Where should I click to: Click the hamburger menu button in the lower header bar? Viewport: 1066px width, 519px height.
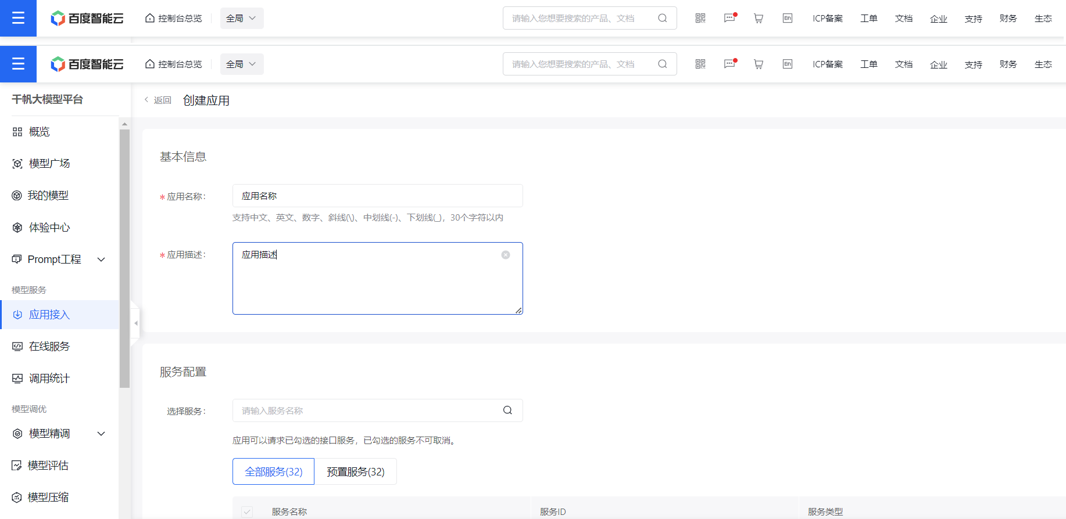(18, 64)
